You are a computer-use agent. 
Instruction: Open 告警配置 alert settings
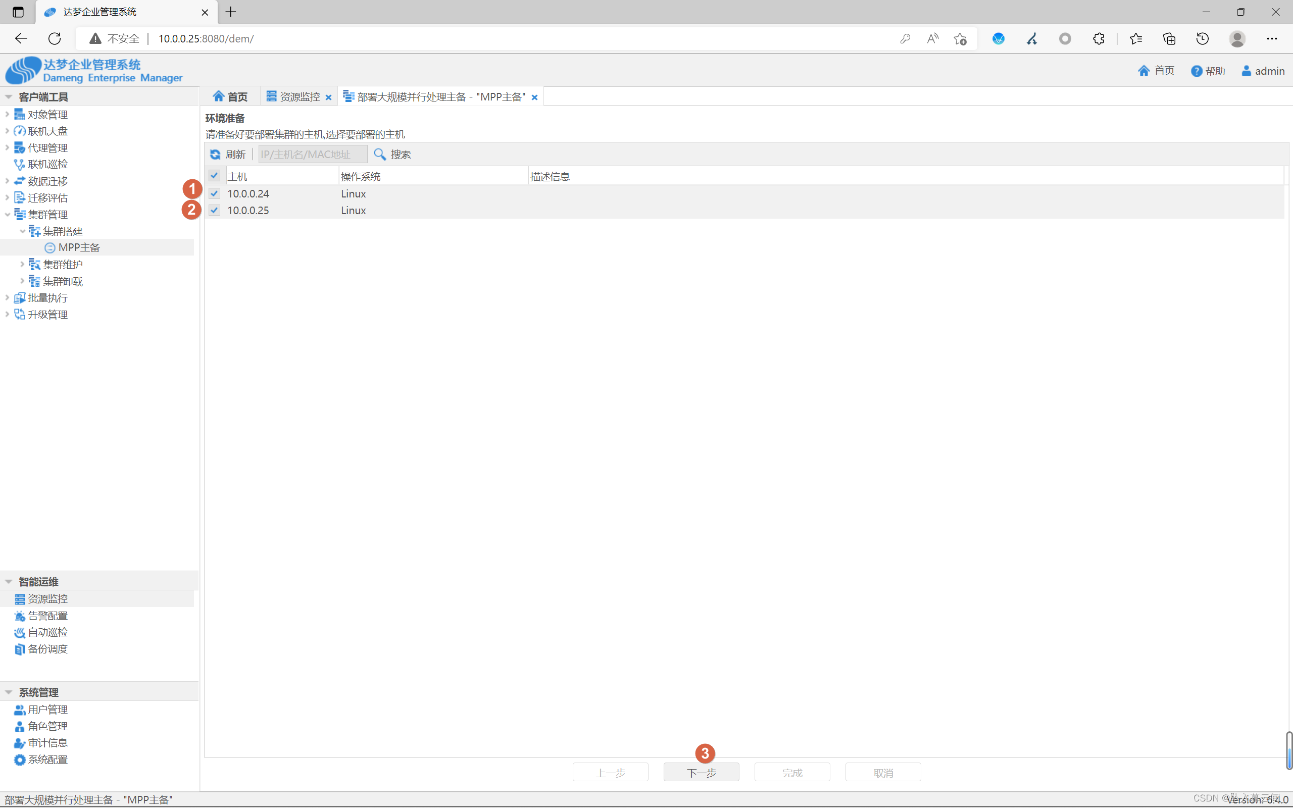(x=47, y=616)
